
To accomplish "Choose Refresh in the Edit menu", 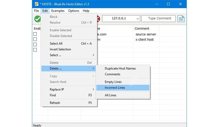I will tap(69, 103).
